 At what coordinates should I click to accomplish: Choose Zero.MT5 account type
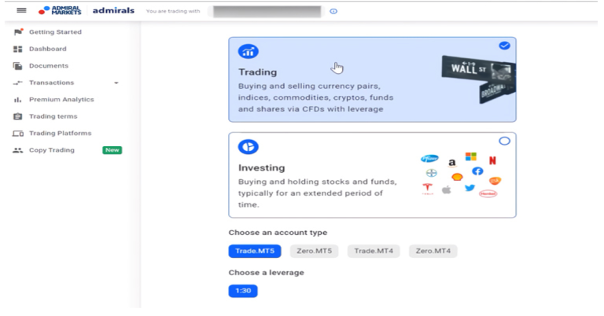tap(314, 251)
